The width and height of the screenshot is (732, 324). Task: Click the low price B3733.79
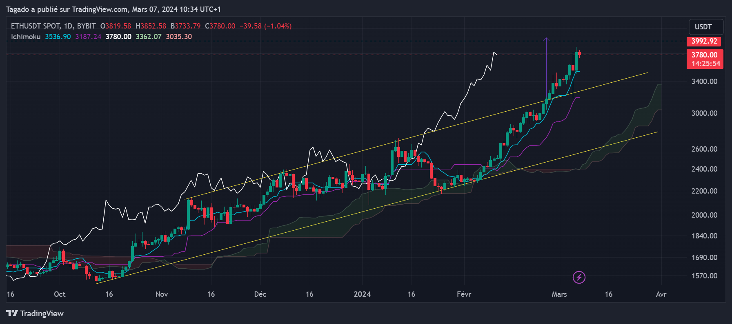coord(186,26)
